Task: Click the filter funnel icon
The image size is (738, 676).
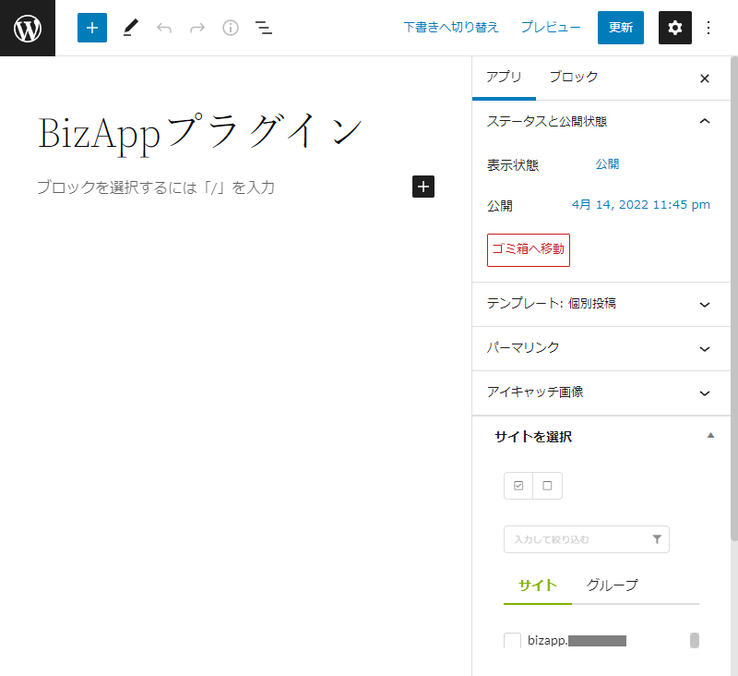Action: pyautogui.click(x=657, y=539)
